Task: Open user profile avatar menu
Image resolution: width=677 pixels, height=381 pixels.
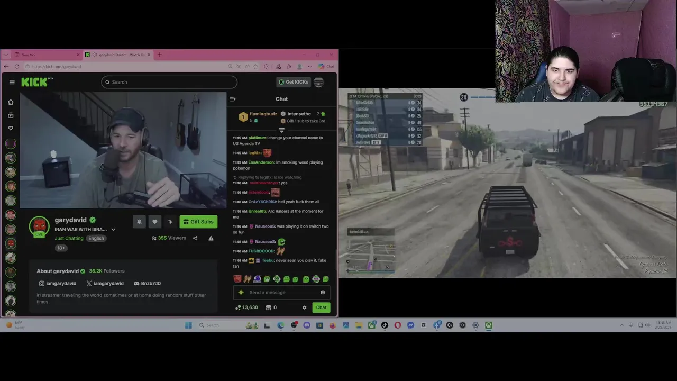Action: (318, 82)
